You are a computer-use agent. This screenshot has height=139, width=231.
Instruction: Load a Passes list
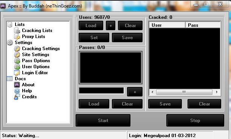(x=94, y=104)
